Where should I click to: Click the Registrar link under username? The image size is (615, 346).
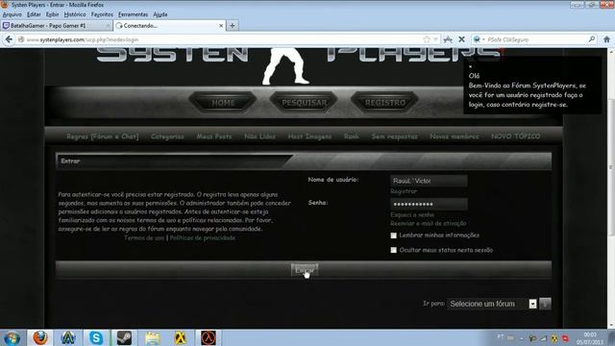(404, 191)
